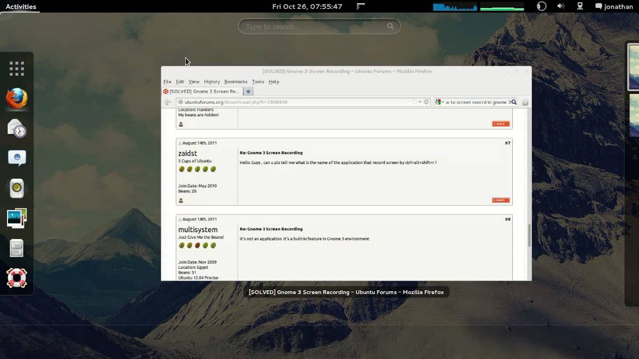Click zaidst's online status icon
639x359 pixels.
181,200
